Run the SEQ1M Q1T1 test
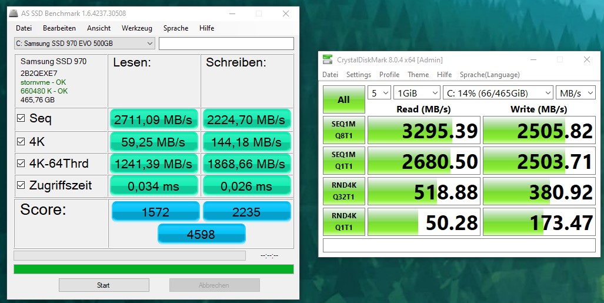 (x=343, y=161)
